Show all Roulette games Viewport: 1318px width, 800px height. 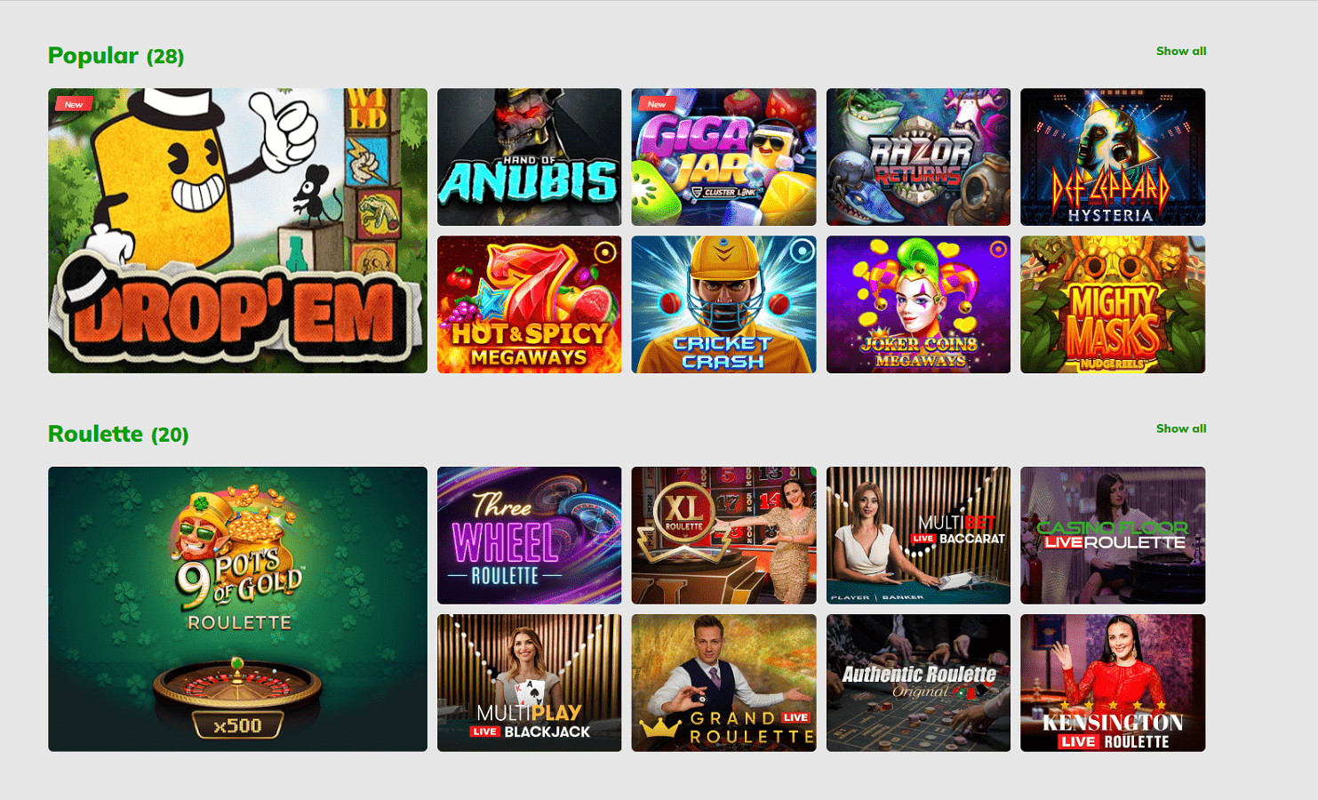(1181, 428)
